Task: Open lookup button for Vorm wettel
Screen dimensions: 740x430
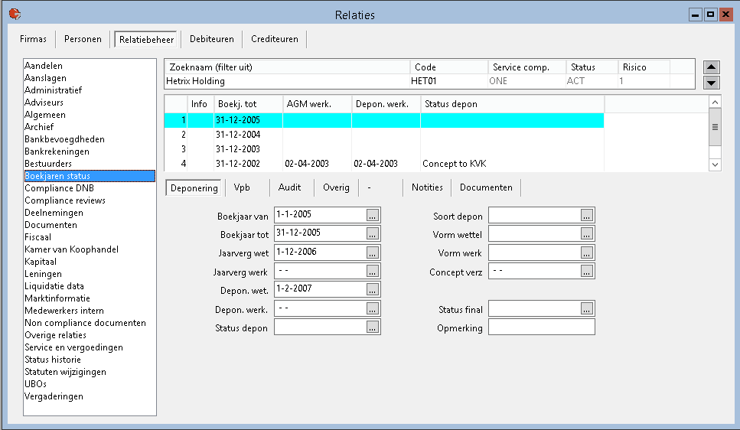Action: [587, 233]
